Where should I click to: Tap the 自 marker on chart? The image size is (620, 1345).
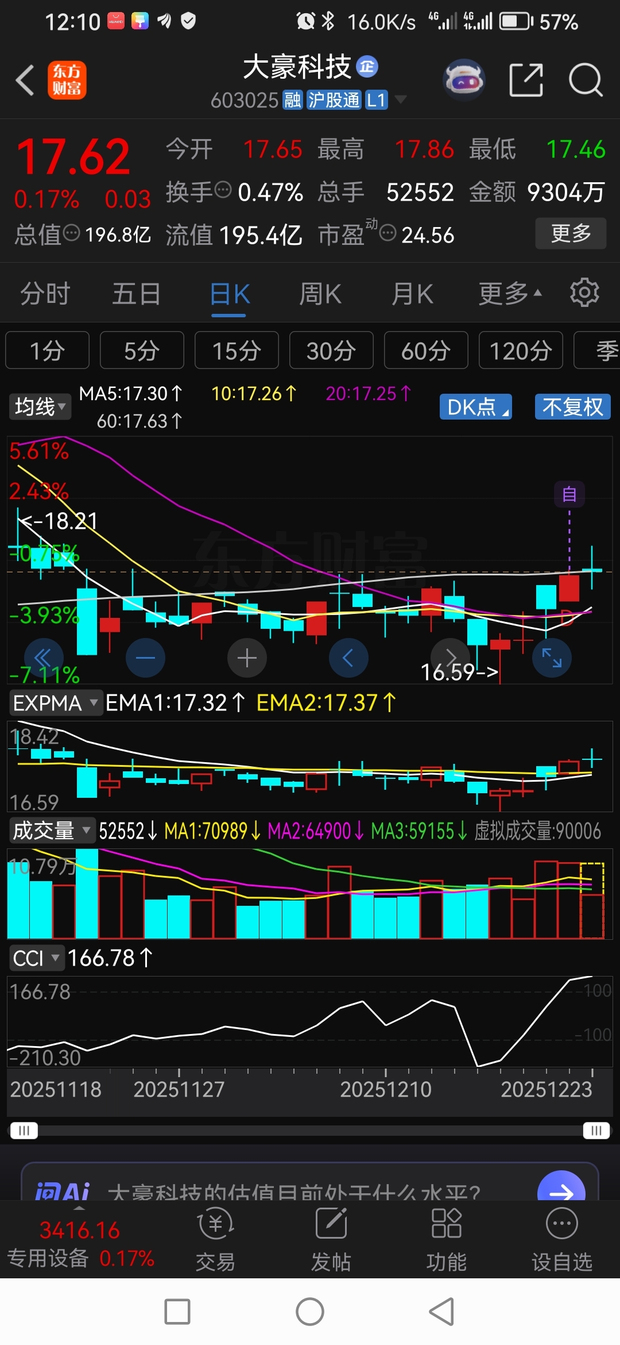(x=569, y=494)
